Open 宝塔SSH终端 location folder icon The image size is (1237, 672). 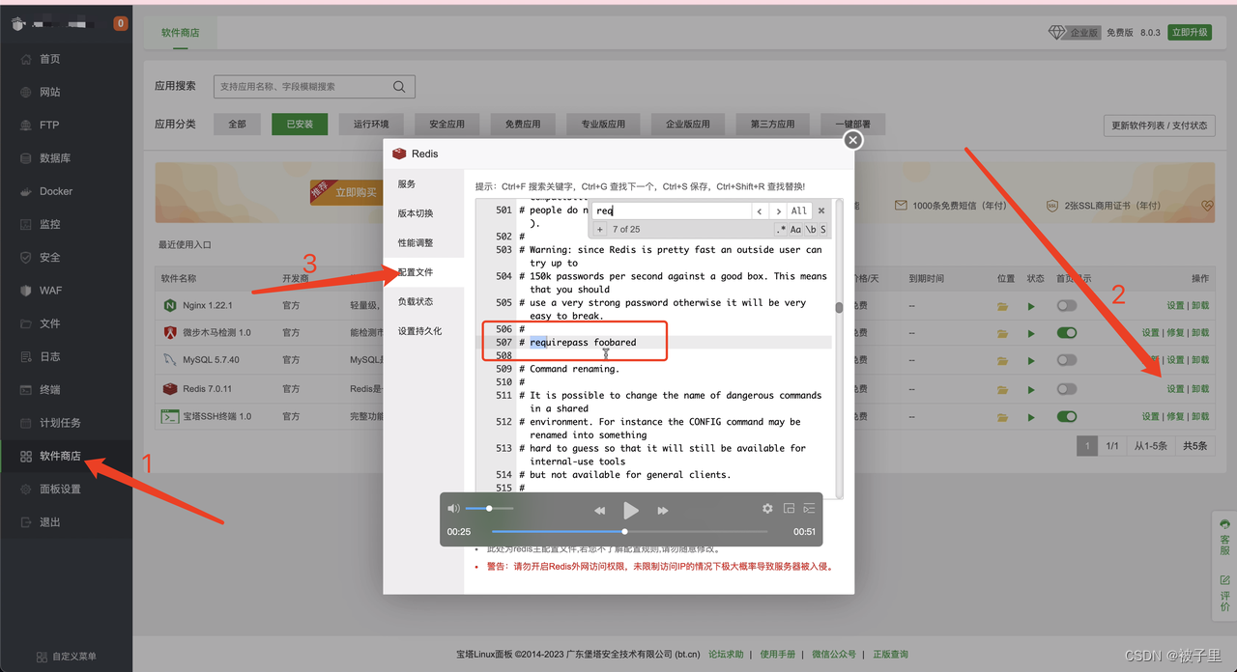tap(1003, 417)
